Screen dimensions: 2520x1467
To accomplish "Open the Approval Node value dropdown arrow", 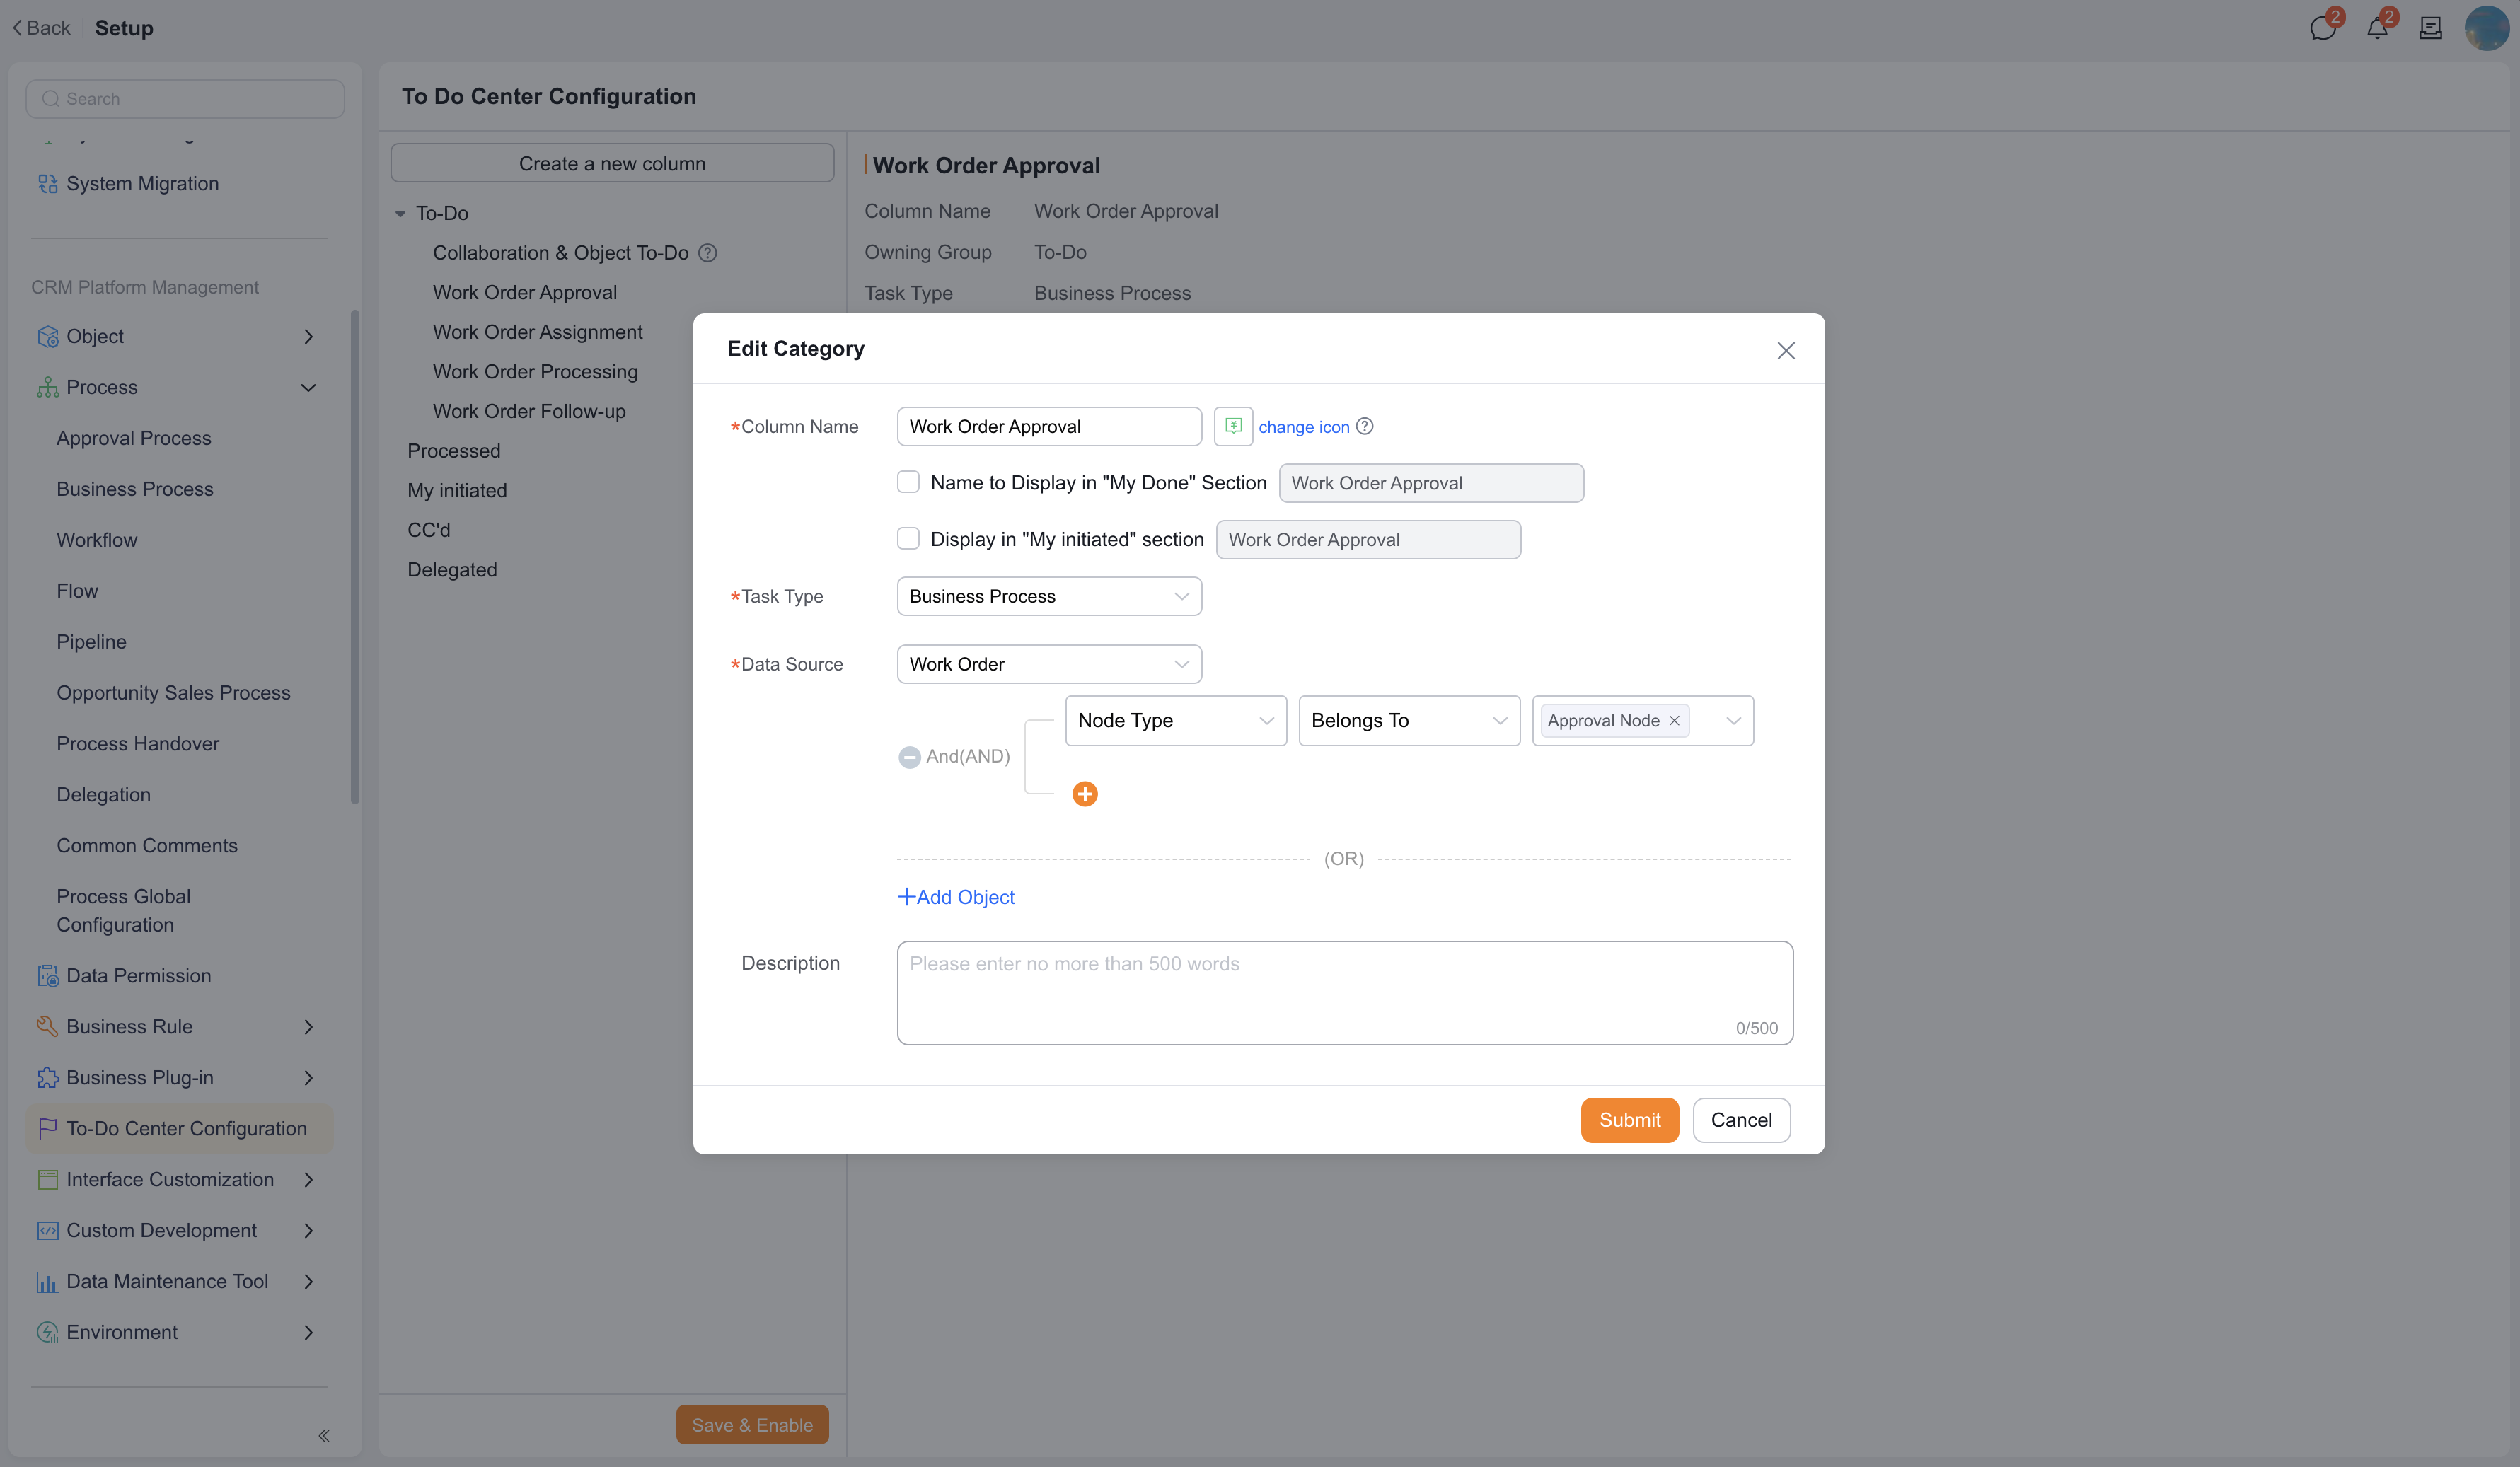I will point(1733,721).
